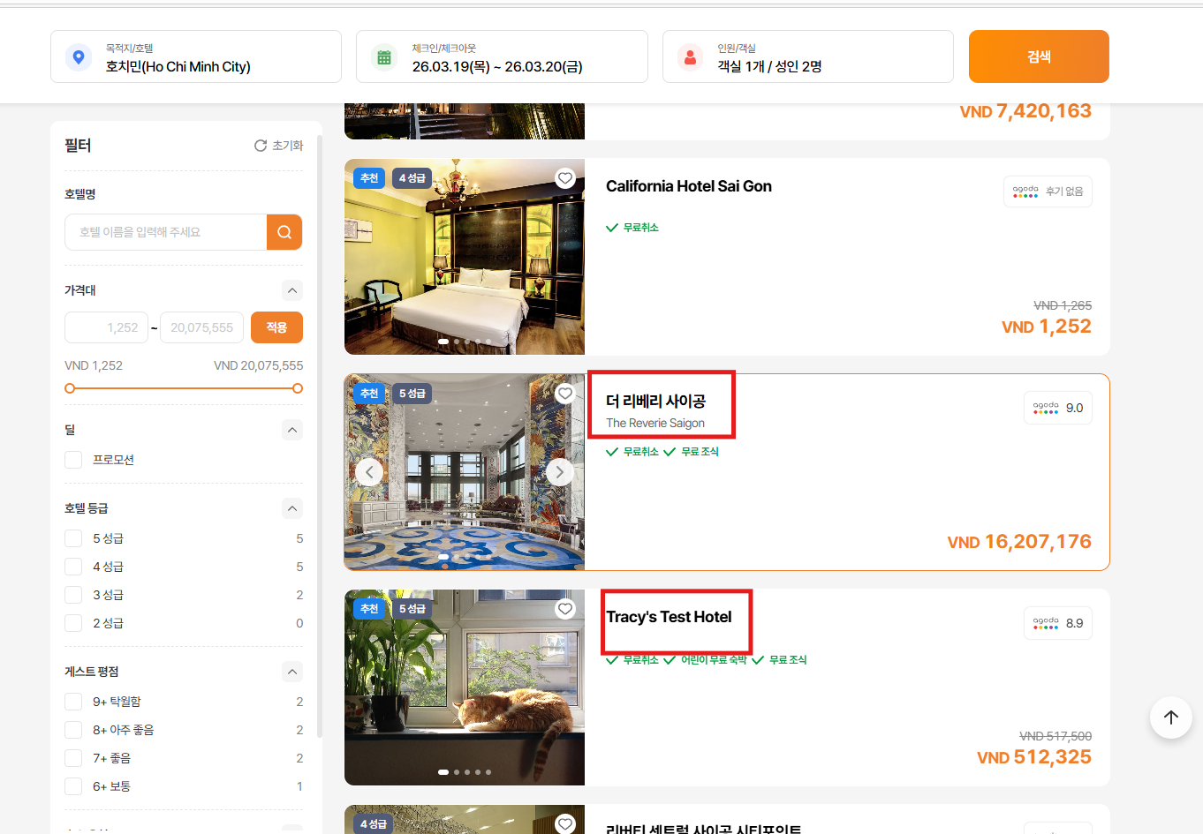Image resolution: width=1203 pixels, height=834 pixels.
Task: Enable the 8+ 아주 좋음 rating filter
Action: tap(73, 730)
